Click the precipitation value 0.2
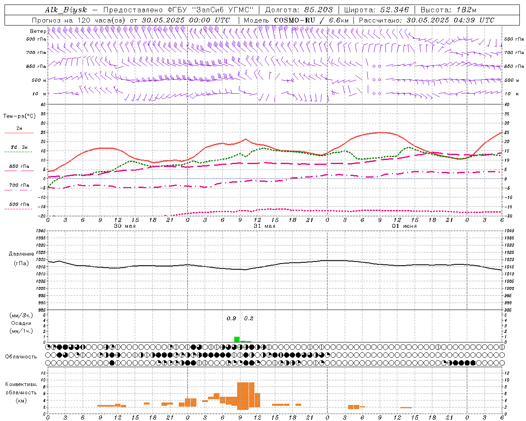526x421 pixels. click(249, 319)
